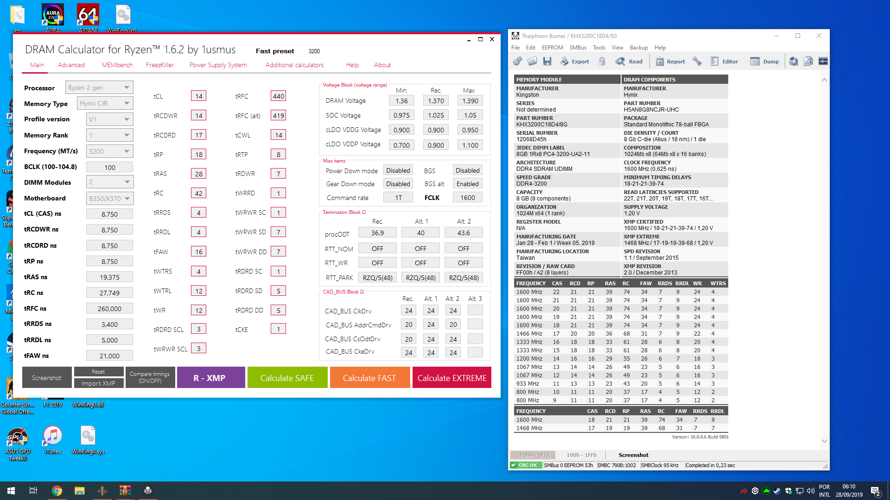The image size is (890, 500).
Task: Click the Export toolbar button
Action: click(575, 61)
